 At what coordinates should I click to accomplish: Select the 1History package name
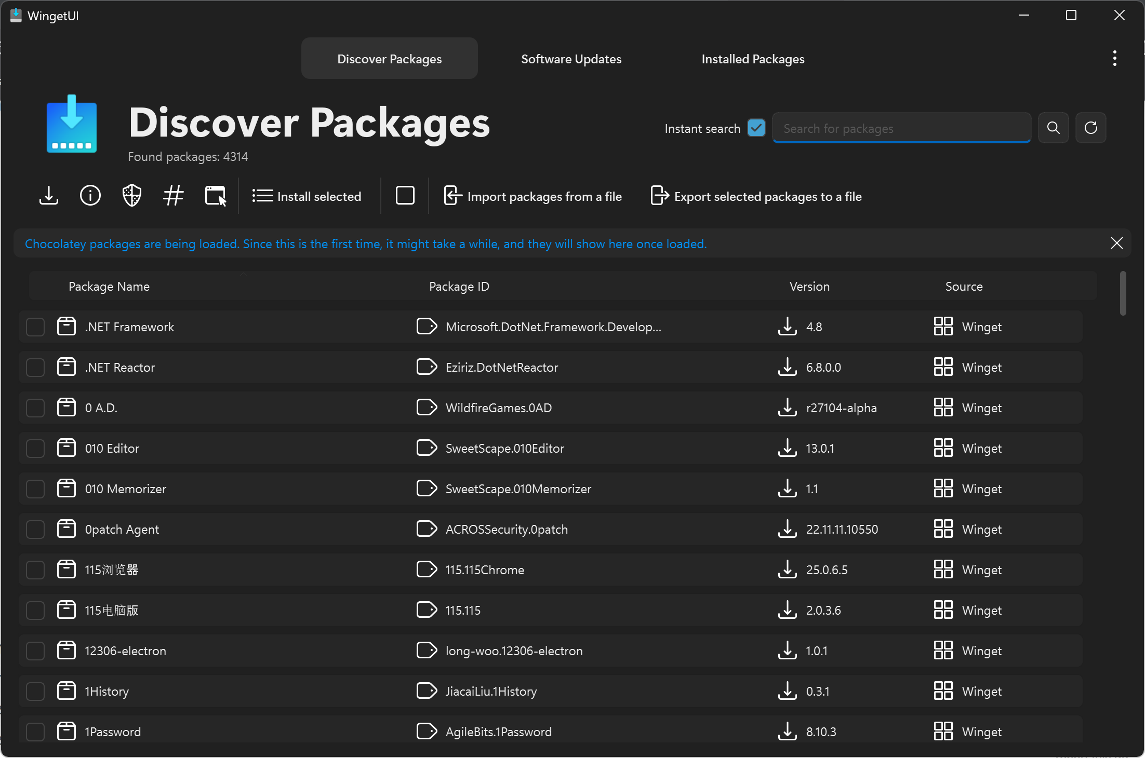pyautogui.click(x=107, y=691)
